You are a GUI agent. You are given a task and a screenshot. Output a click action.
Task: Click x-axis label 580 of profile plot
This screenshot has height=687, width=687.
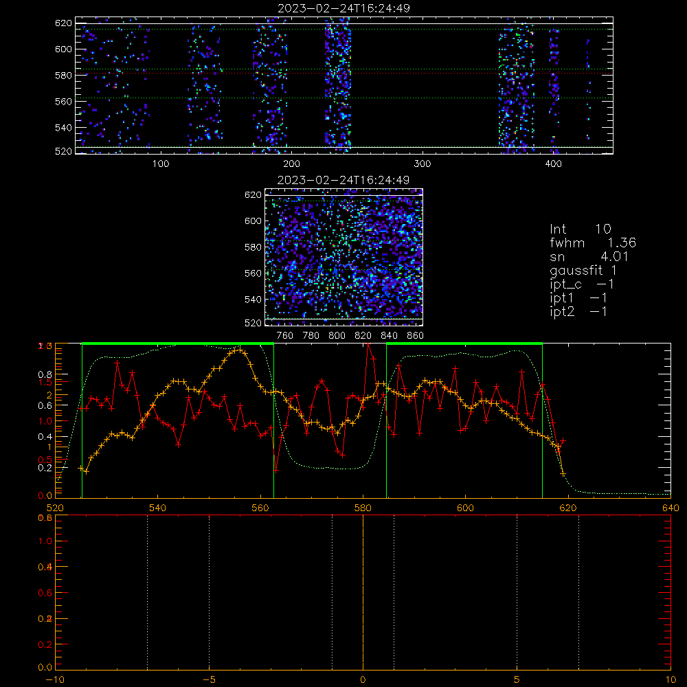[x=363, y=508]
